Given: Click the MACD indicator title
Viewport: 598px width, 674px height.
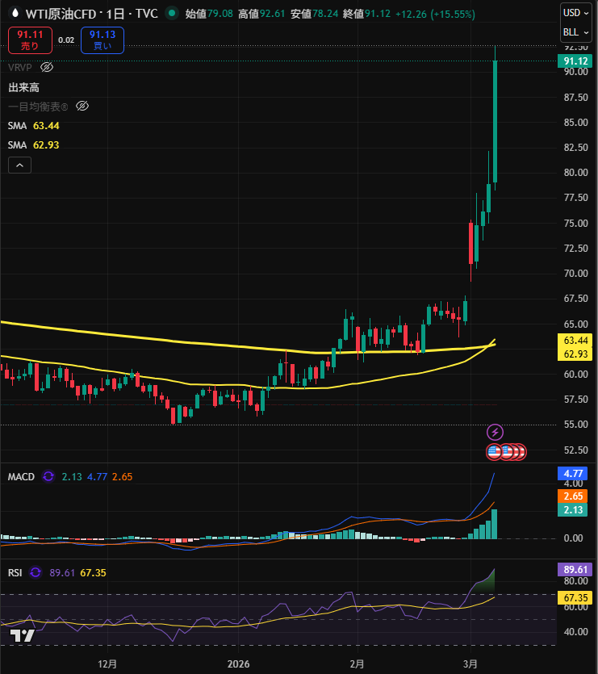Looking at the screenshot, I should click(x=21, y=477).
